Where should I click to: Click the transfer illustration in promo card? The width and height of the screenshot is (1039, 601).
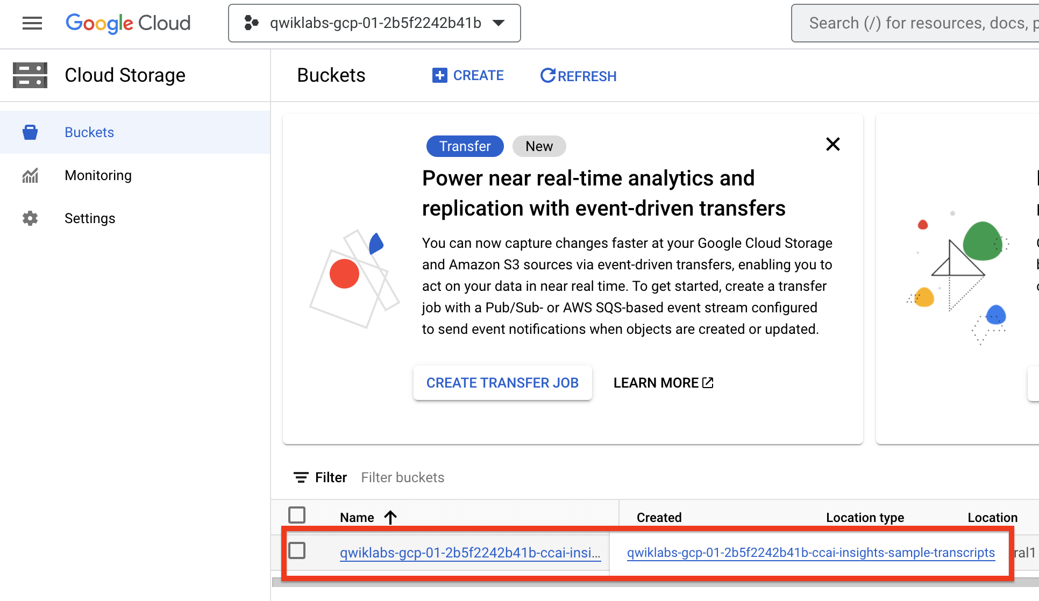click(355, 278)
